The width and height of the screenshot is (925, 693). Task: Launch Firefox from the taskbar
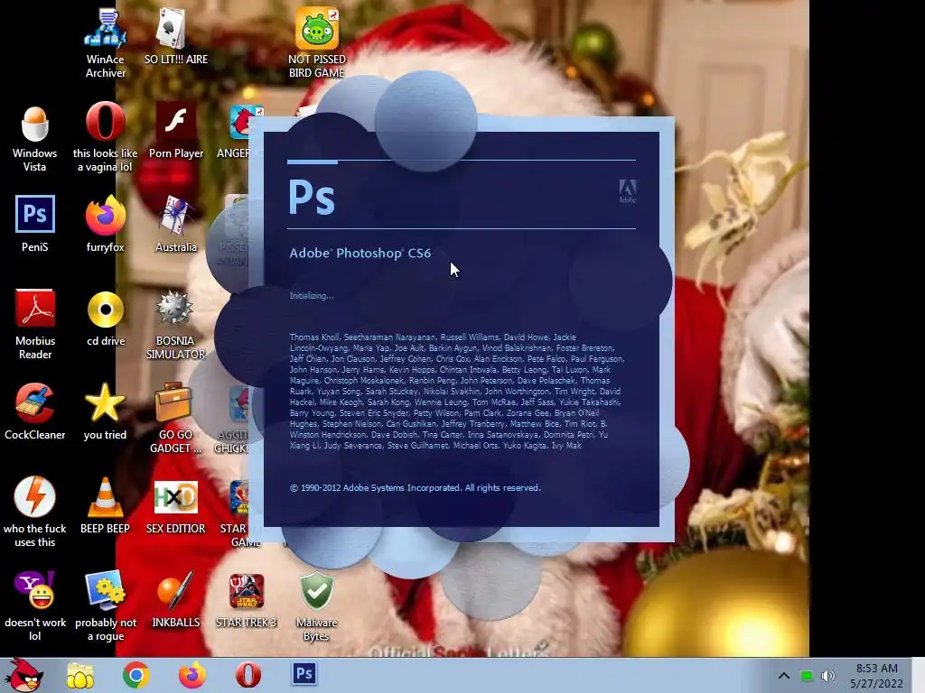point(192,675)
